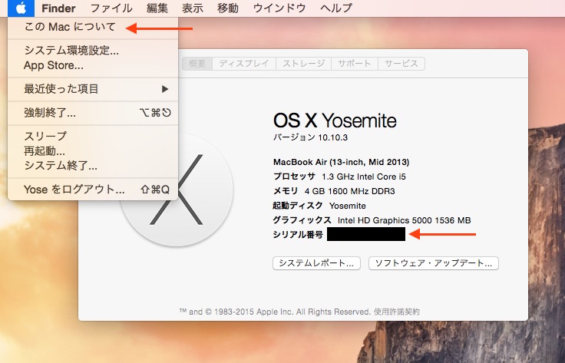Open the サポート tab
The image size is (565, 363).
tap(354, 64)
